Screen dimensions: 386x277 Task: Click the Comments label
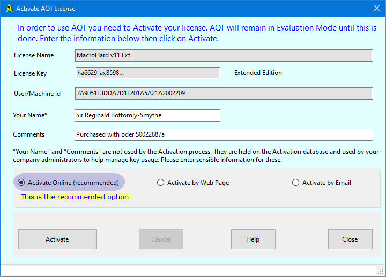click(29, 134)
